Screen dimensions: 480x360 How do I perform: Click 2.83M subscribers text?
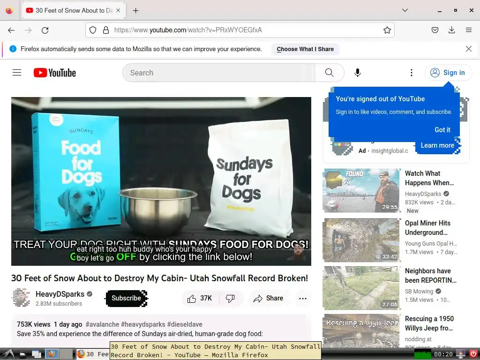pos(59,304)
